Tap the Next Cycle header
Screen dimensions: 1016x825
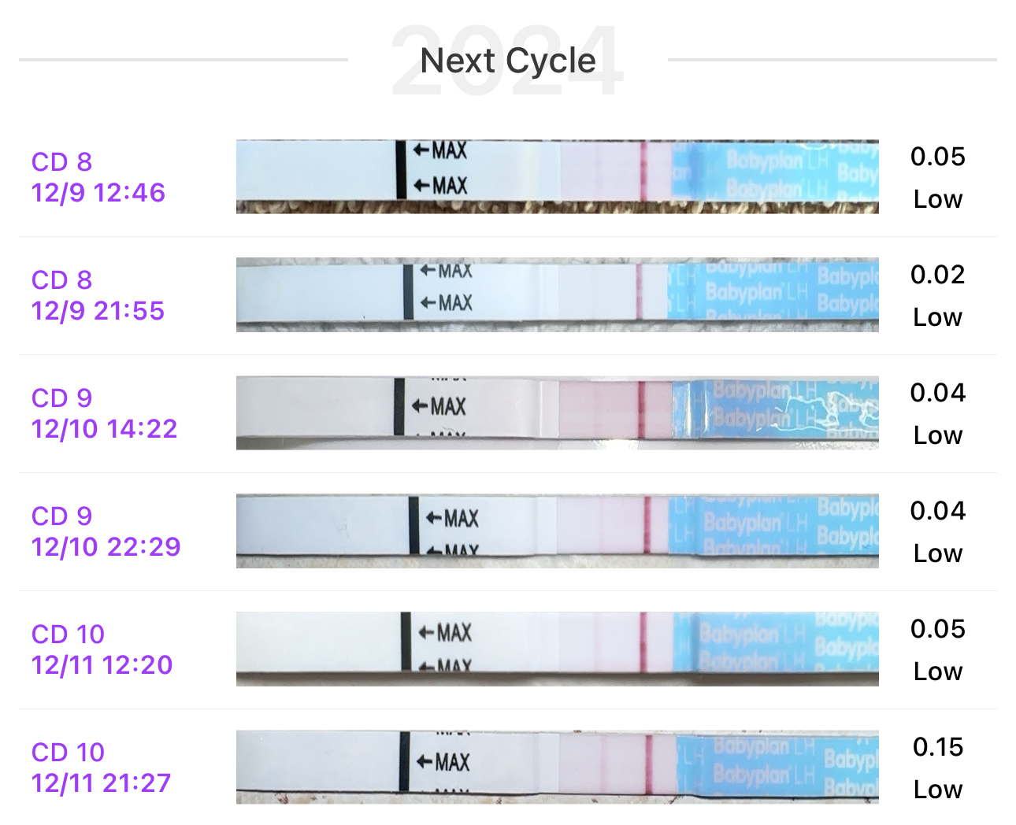pyautogui.click(x=508, y=61)
